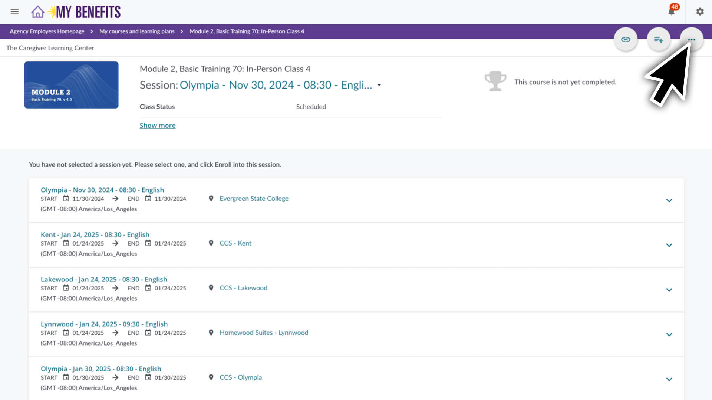The height and width of the screenshot is (400, 712).
Task: Click location pin beside Evergreen State College
Action: [211, 199]
